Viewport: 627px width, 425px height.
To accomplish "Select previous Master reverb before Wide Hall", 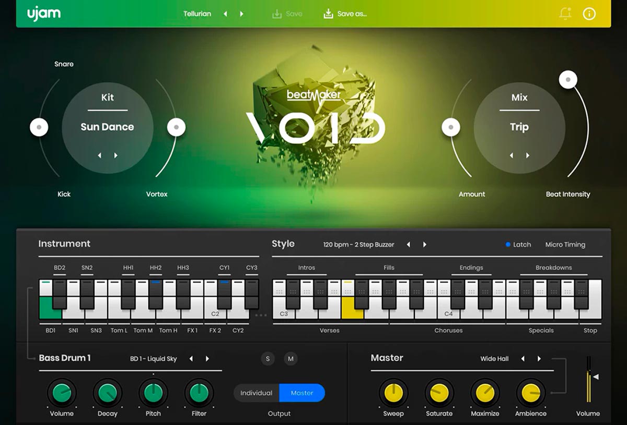I will pos(522,359).
